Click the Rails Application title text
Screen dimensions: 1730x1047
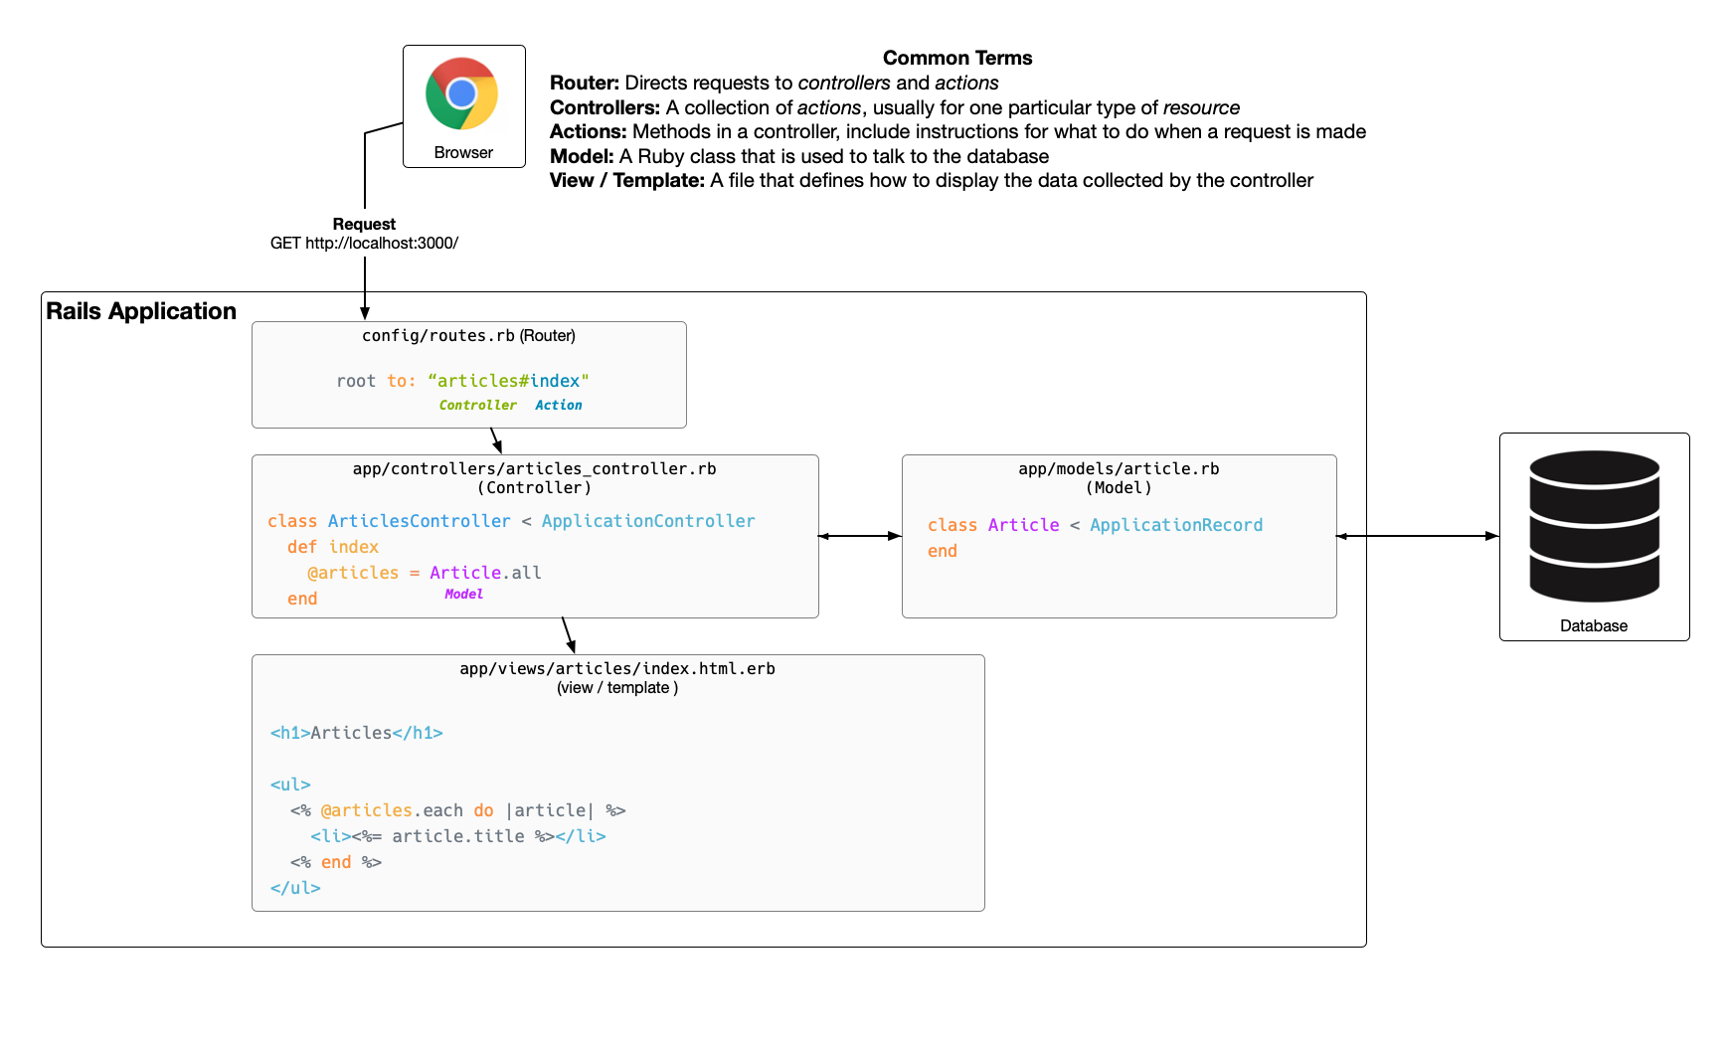tap(140, 311)
